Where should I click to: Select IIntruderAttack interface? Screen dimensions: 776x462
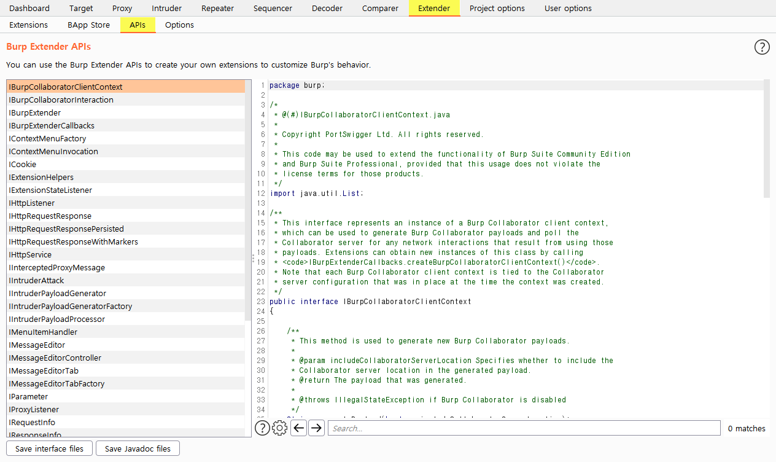coord(125,280)
